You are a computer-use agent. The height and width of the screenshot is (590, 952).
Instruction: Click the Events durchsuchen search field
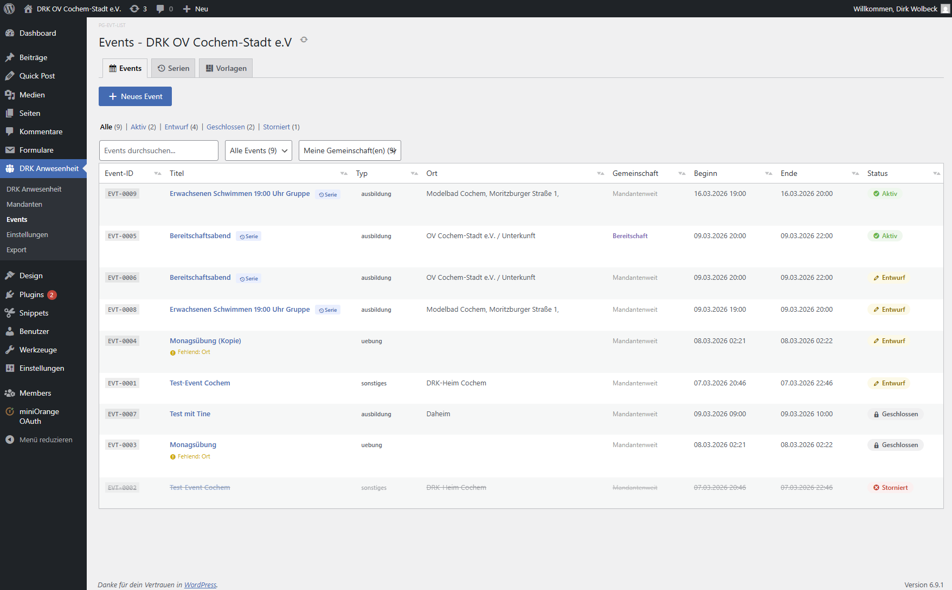159,150
